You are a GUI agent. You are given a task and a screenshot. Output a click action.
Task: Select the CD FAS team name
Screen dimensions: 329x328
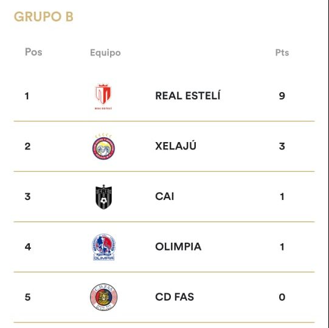coord(175,297)
